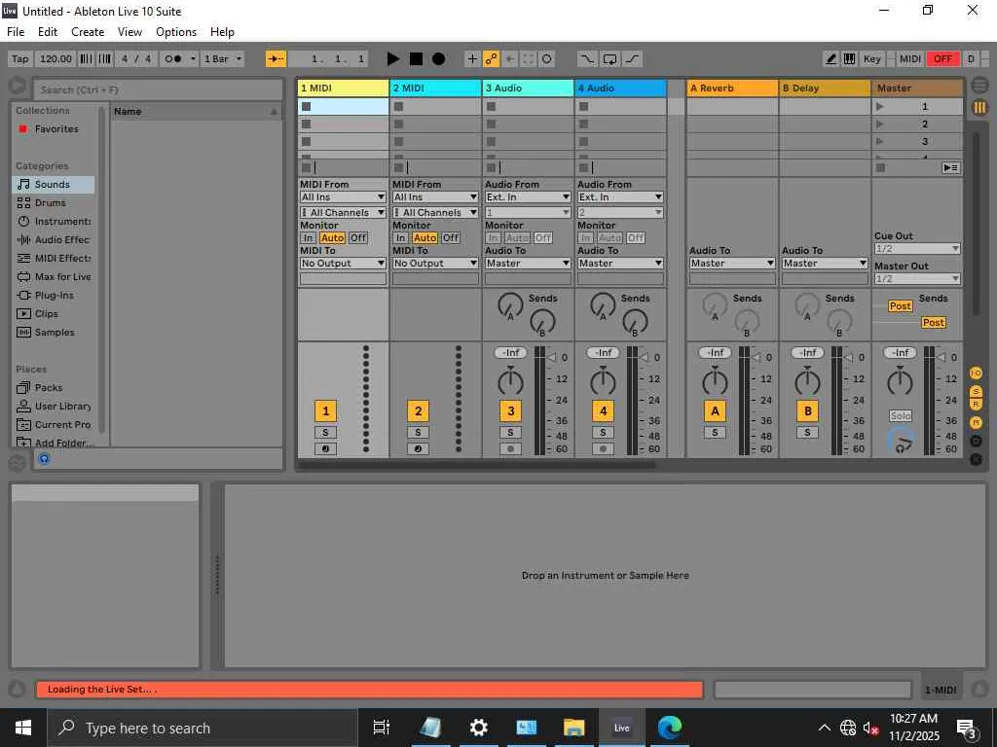Select MIDI Effects browser category
The width and height of the screenshot is (997, 747).
coord(53,258)
